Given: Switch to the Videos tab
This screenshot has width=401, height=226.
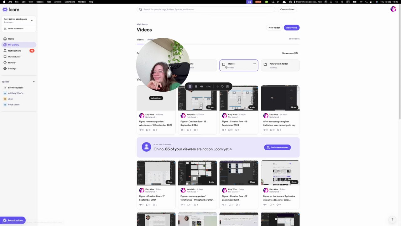Looking at the screenshot, I should pyautogui.click(x=140, y=40).
